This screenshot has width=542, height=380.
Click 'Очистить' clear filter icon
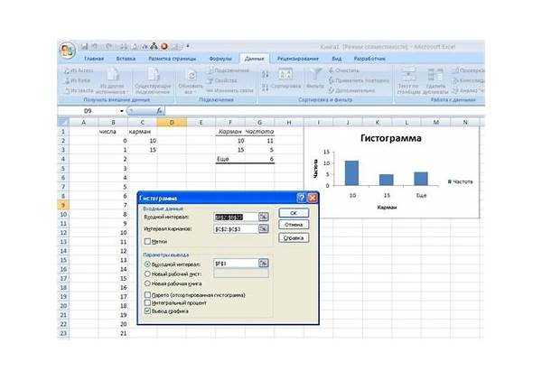[332, 70]
